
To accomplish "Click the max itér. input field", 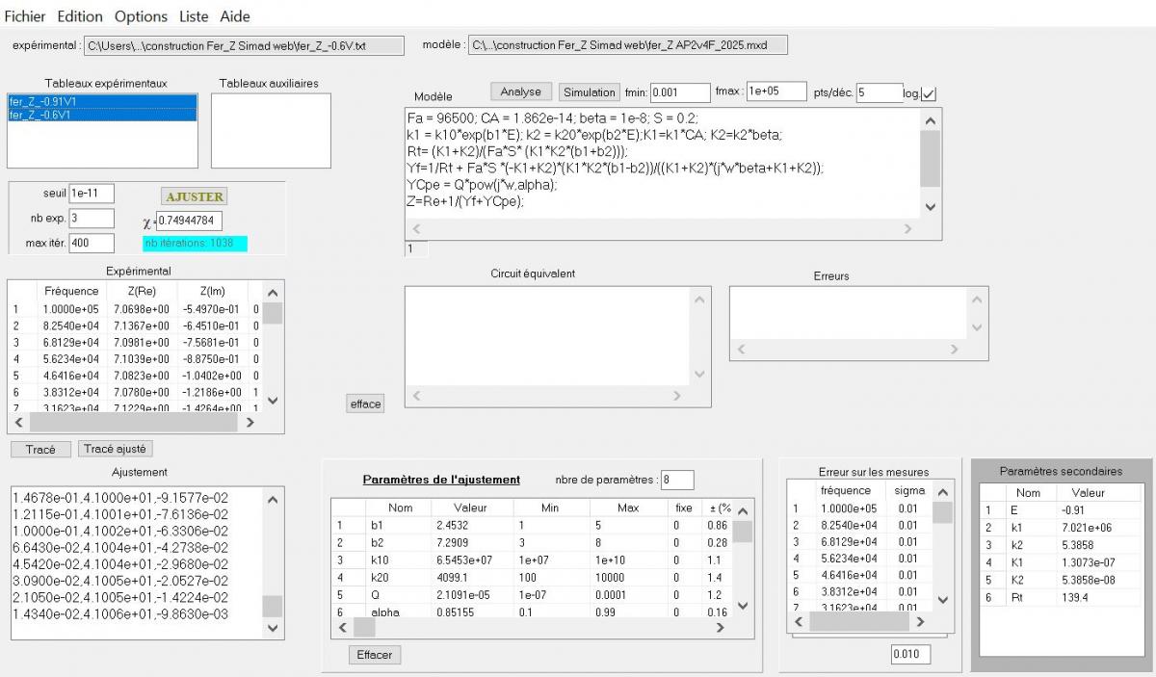I will click(x=92, y=243).
